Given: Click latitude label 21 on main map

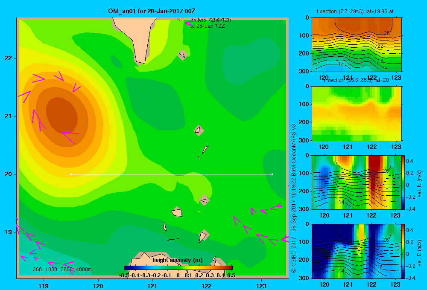Looking at the screenshot, I should pyautogui.click(x=8, y=116).
